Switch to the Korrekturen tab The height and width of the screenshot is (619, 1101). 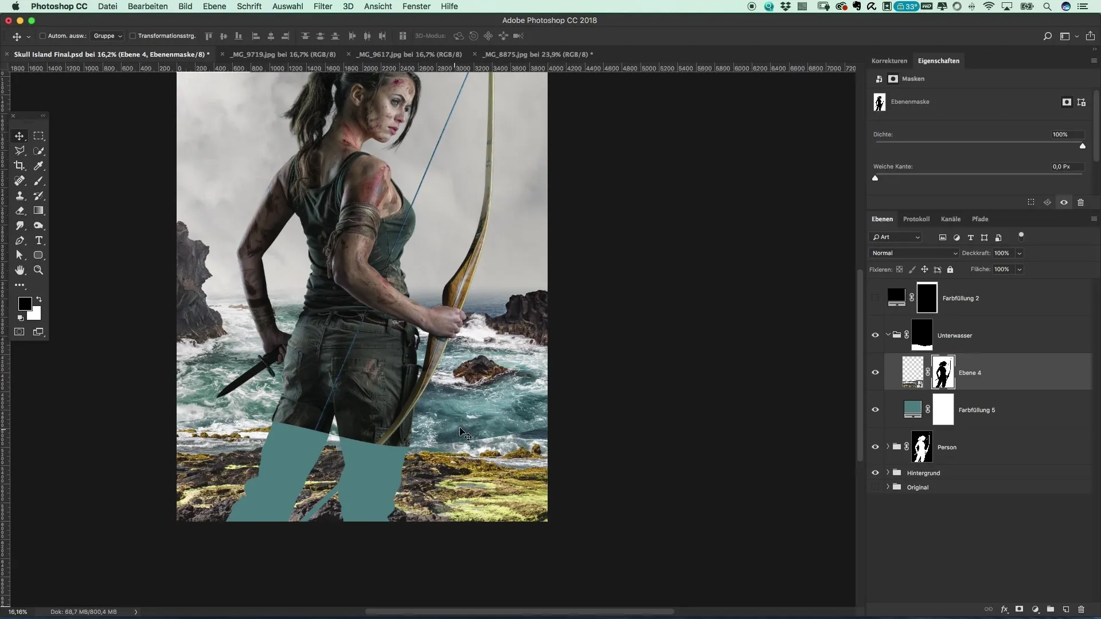pyautogui.click(x=889, y=61)
